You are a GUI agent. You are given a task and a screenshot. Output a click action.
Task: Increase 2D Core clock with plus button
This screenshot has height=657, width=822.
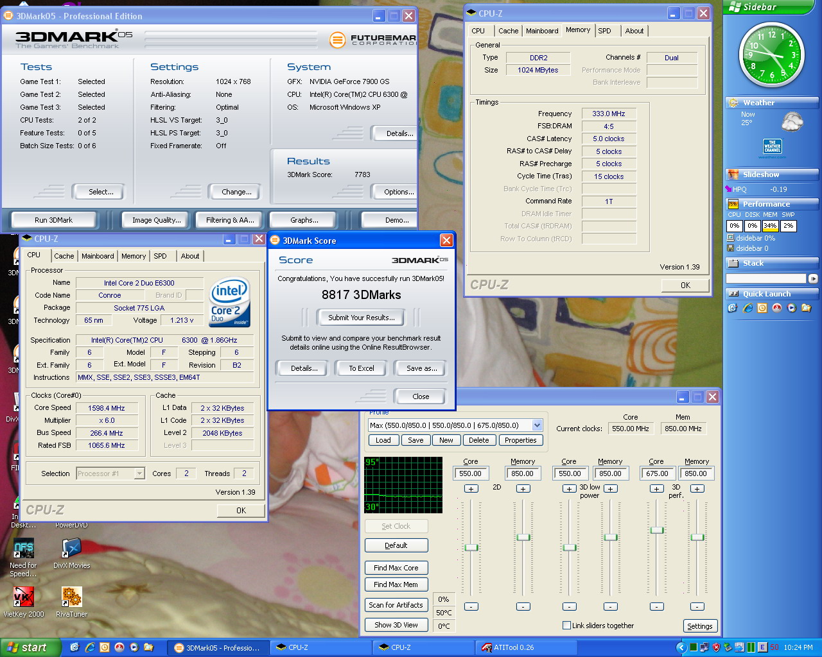coord(471,489)
